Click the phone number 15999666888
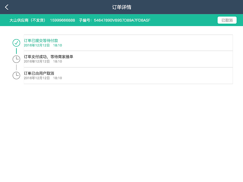This screenshot has width=243, height=182. coord(63,20)
